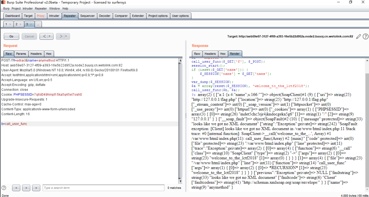Viewport: 369px width, 197px height.
Task: Click the User-Agent header line
Action: pos(69,70)
